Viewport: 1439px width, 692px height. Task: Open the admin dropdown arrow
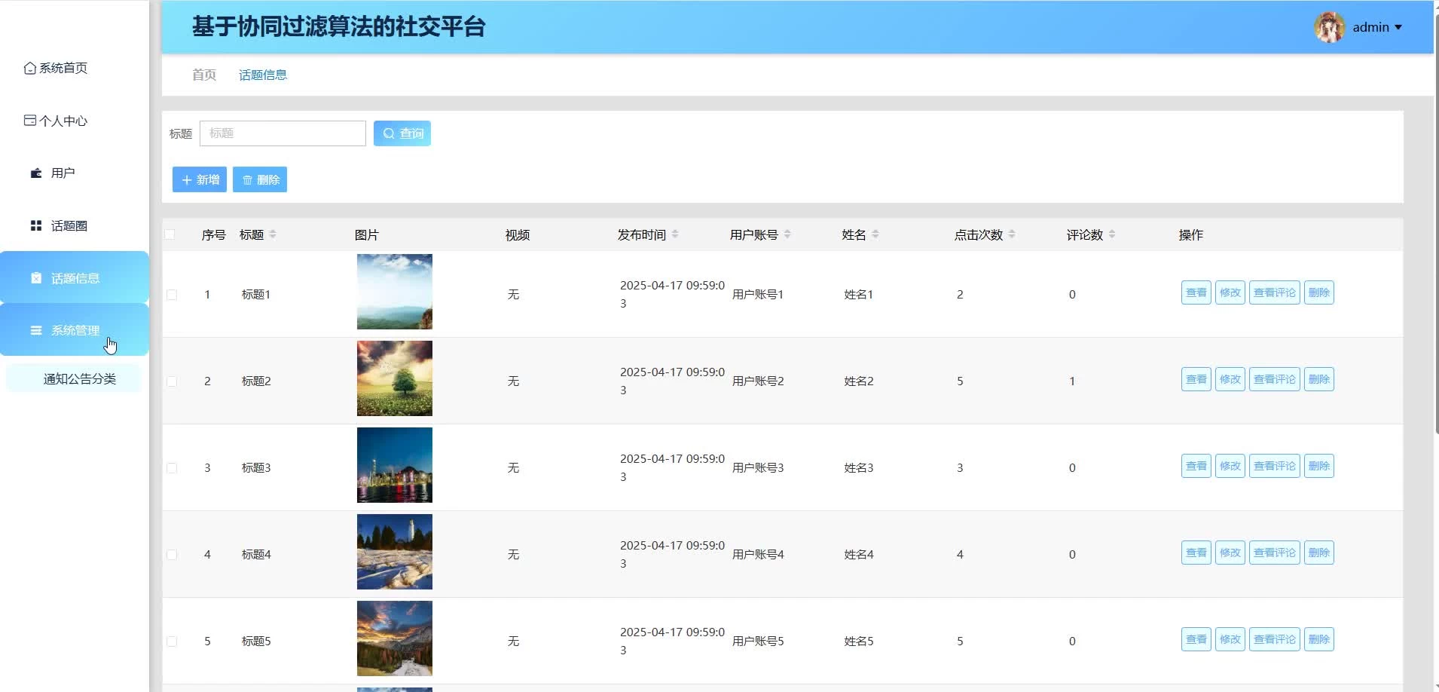[x=1398, y=27]
